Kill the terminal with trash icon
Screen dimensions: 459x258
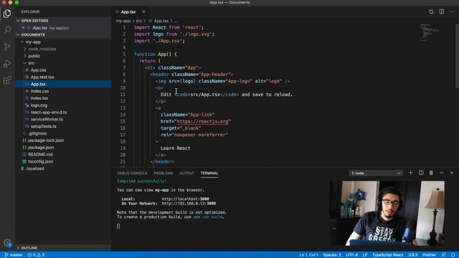431,173
